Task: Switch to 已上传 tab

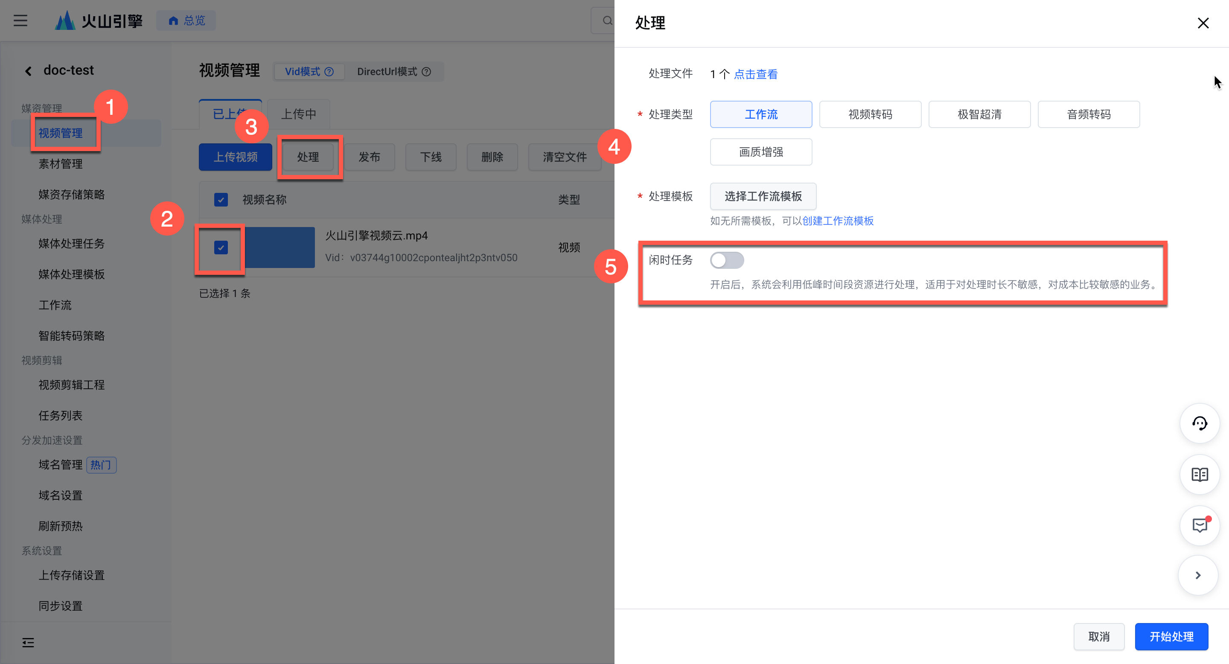Action: (x=230, y=114)
